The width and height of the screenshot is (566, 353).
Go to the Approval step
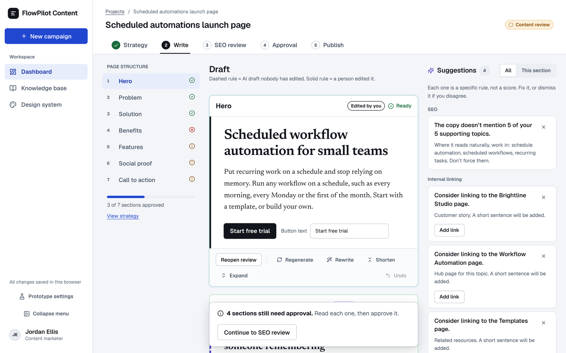click(279, 45)
